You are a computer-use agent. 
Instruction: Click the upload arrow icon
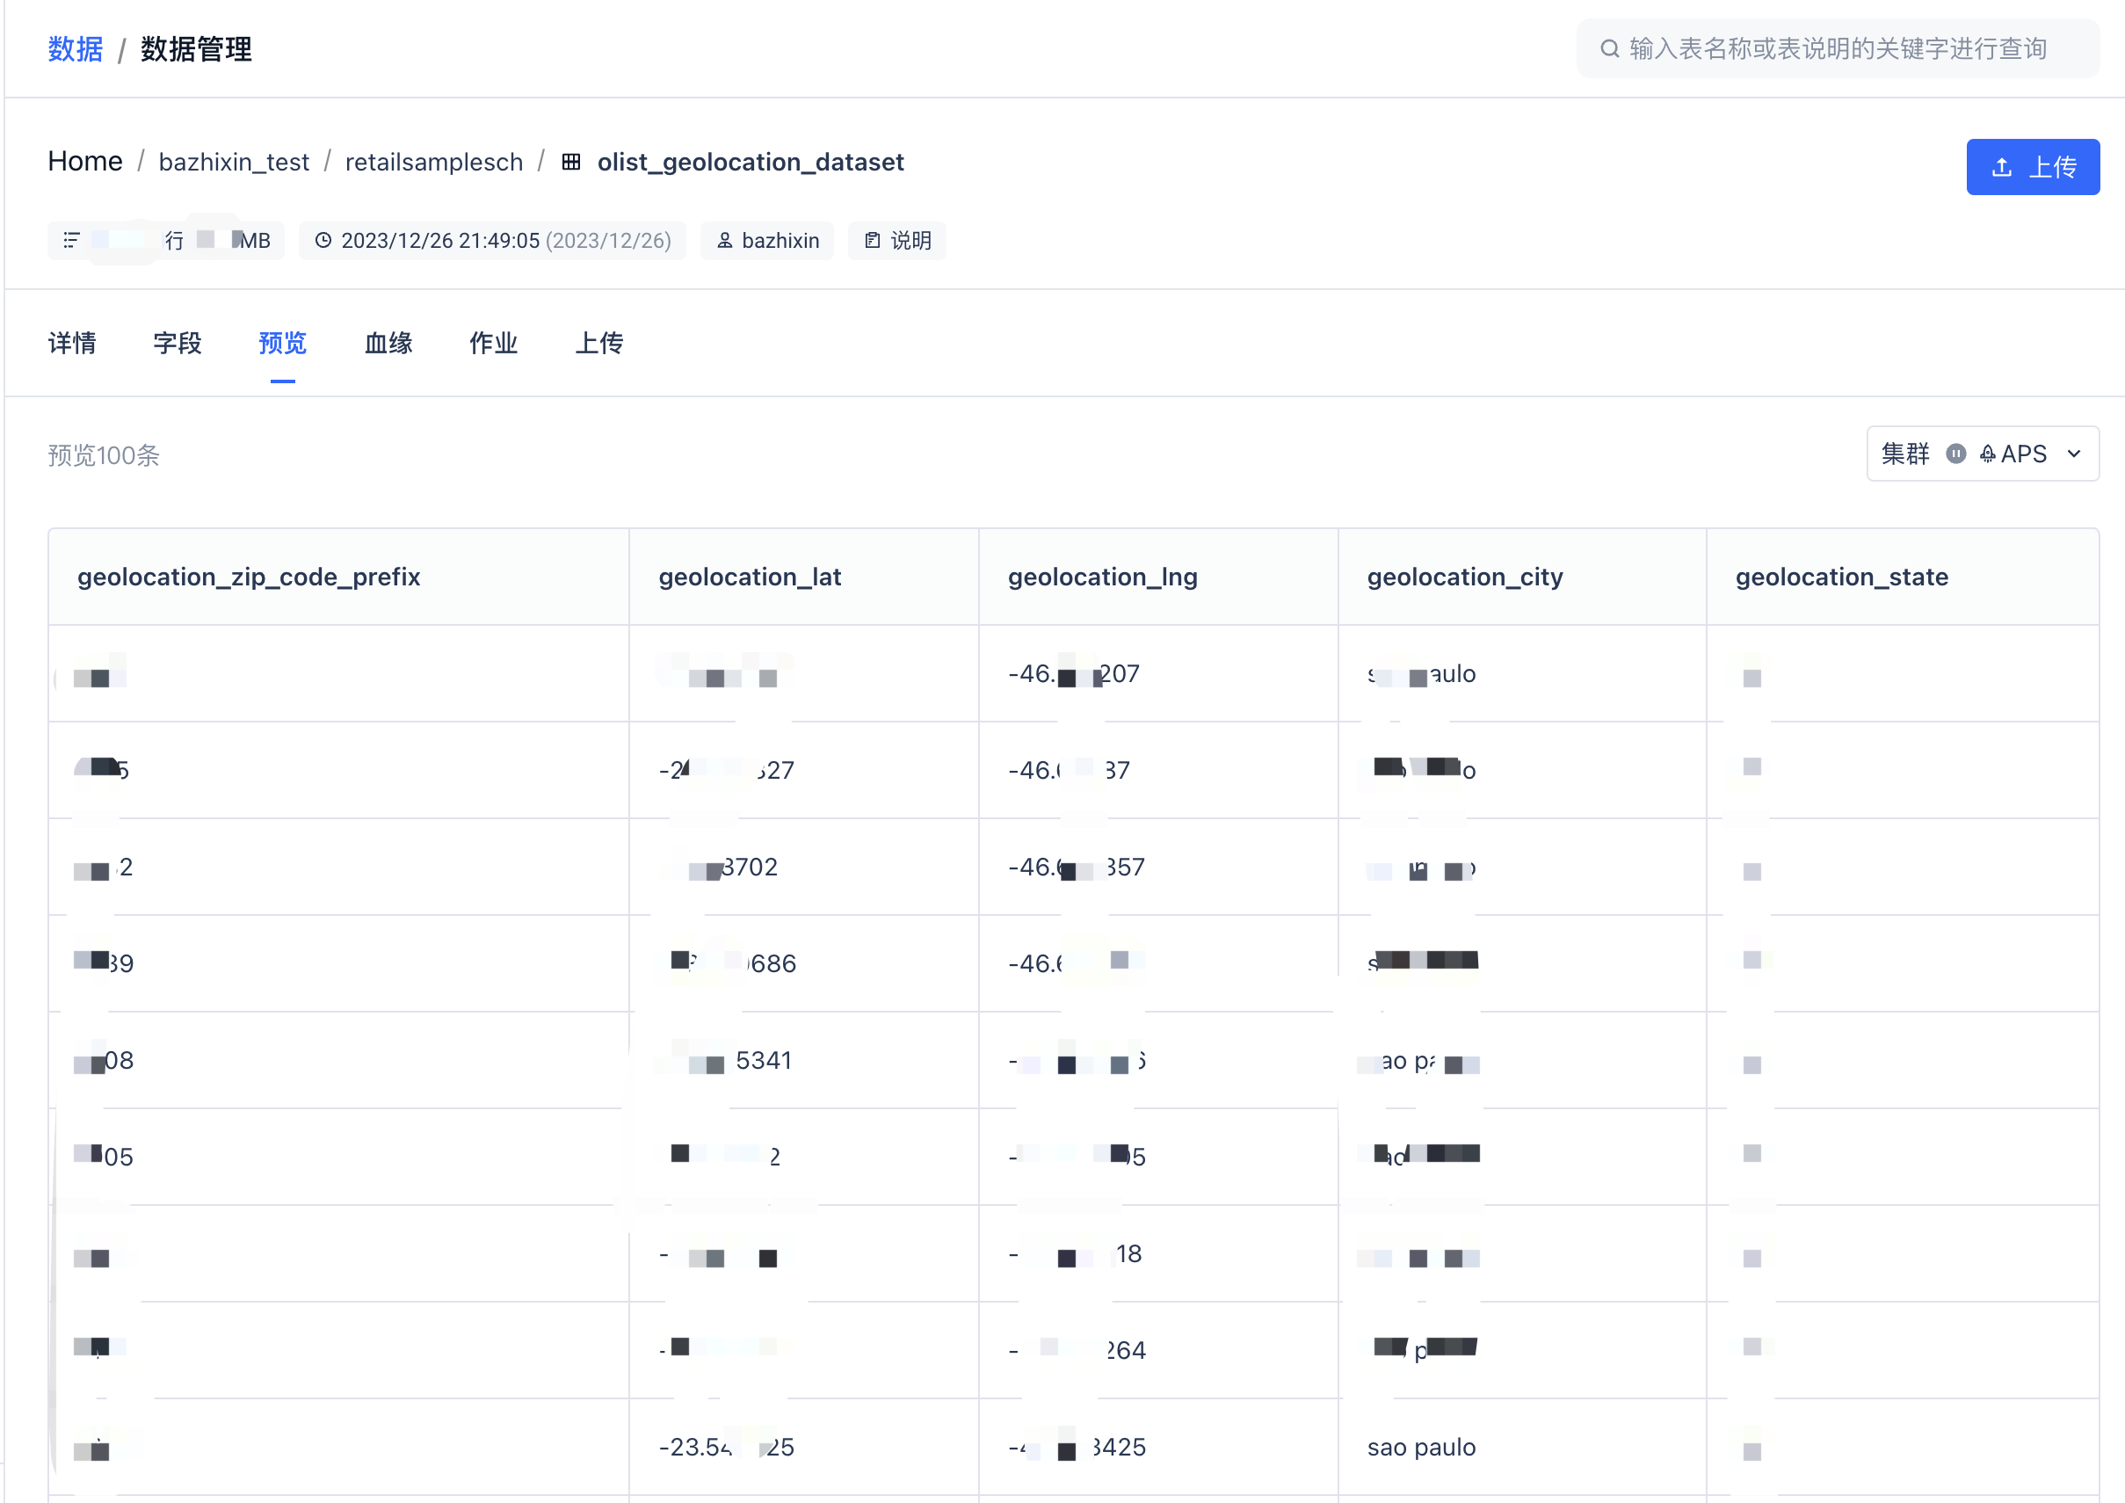pyautogui.click(x=2001, y=168)
